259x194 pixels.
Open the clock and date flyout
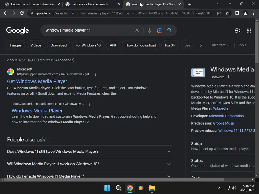(247, 188)
